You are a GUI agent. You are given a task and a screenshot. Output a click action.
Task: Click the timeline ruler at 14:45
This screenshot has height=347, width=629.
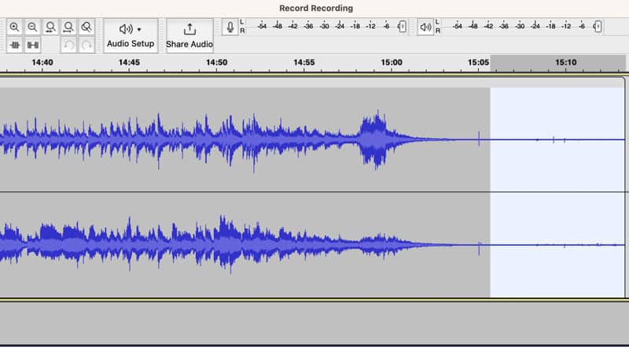[130, 63]
